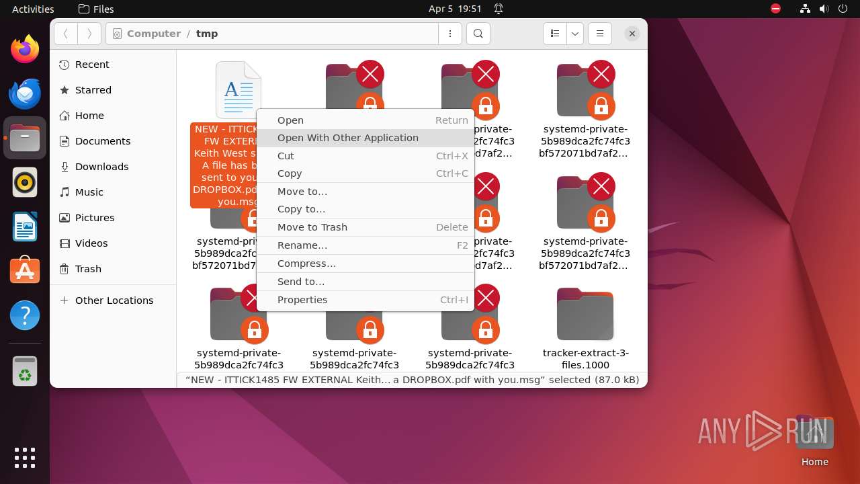
Task: Close the Files window
Action: tap(632, 34)
